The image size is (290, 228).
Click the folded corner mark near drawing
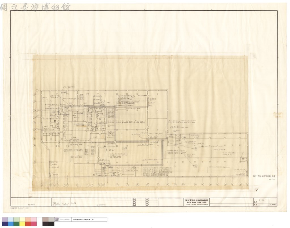coord(257,190)
